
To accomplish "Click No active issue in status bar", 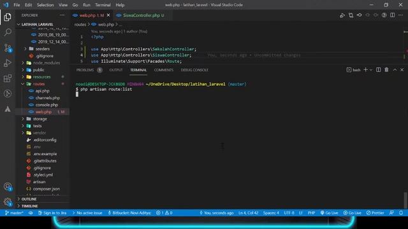I will pyautogui.click(x=87, y=213).
